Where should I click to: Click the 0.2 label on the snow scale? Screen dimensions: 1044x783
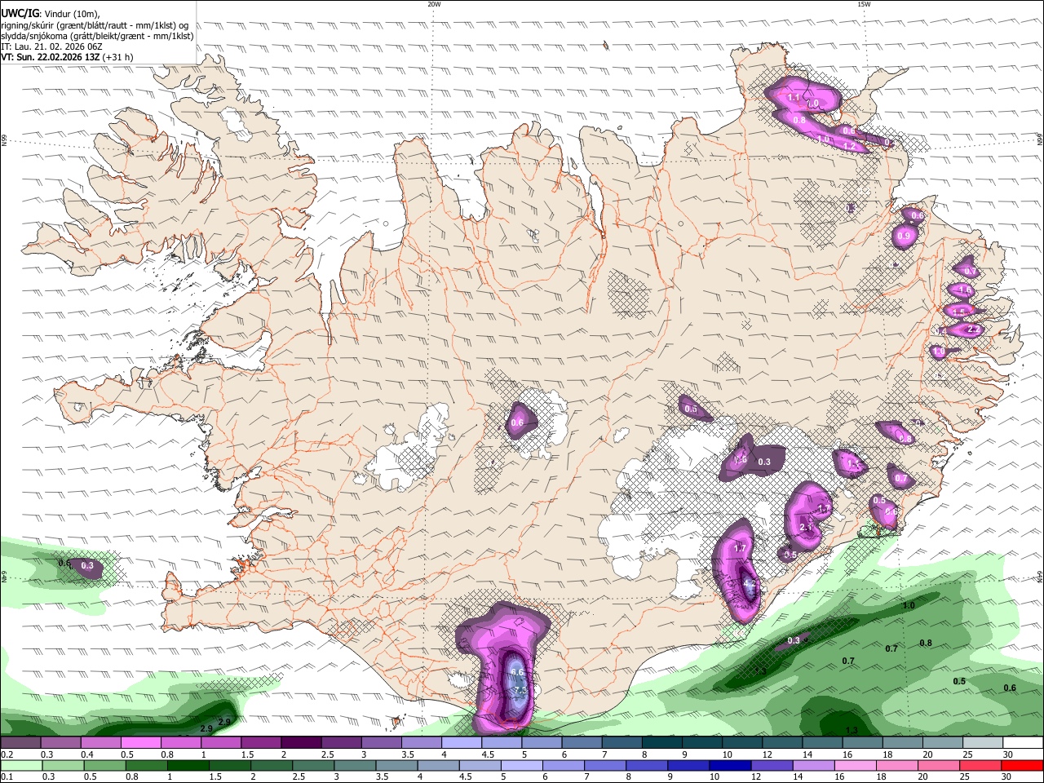[7, 754]
